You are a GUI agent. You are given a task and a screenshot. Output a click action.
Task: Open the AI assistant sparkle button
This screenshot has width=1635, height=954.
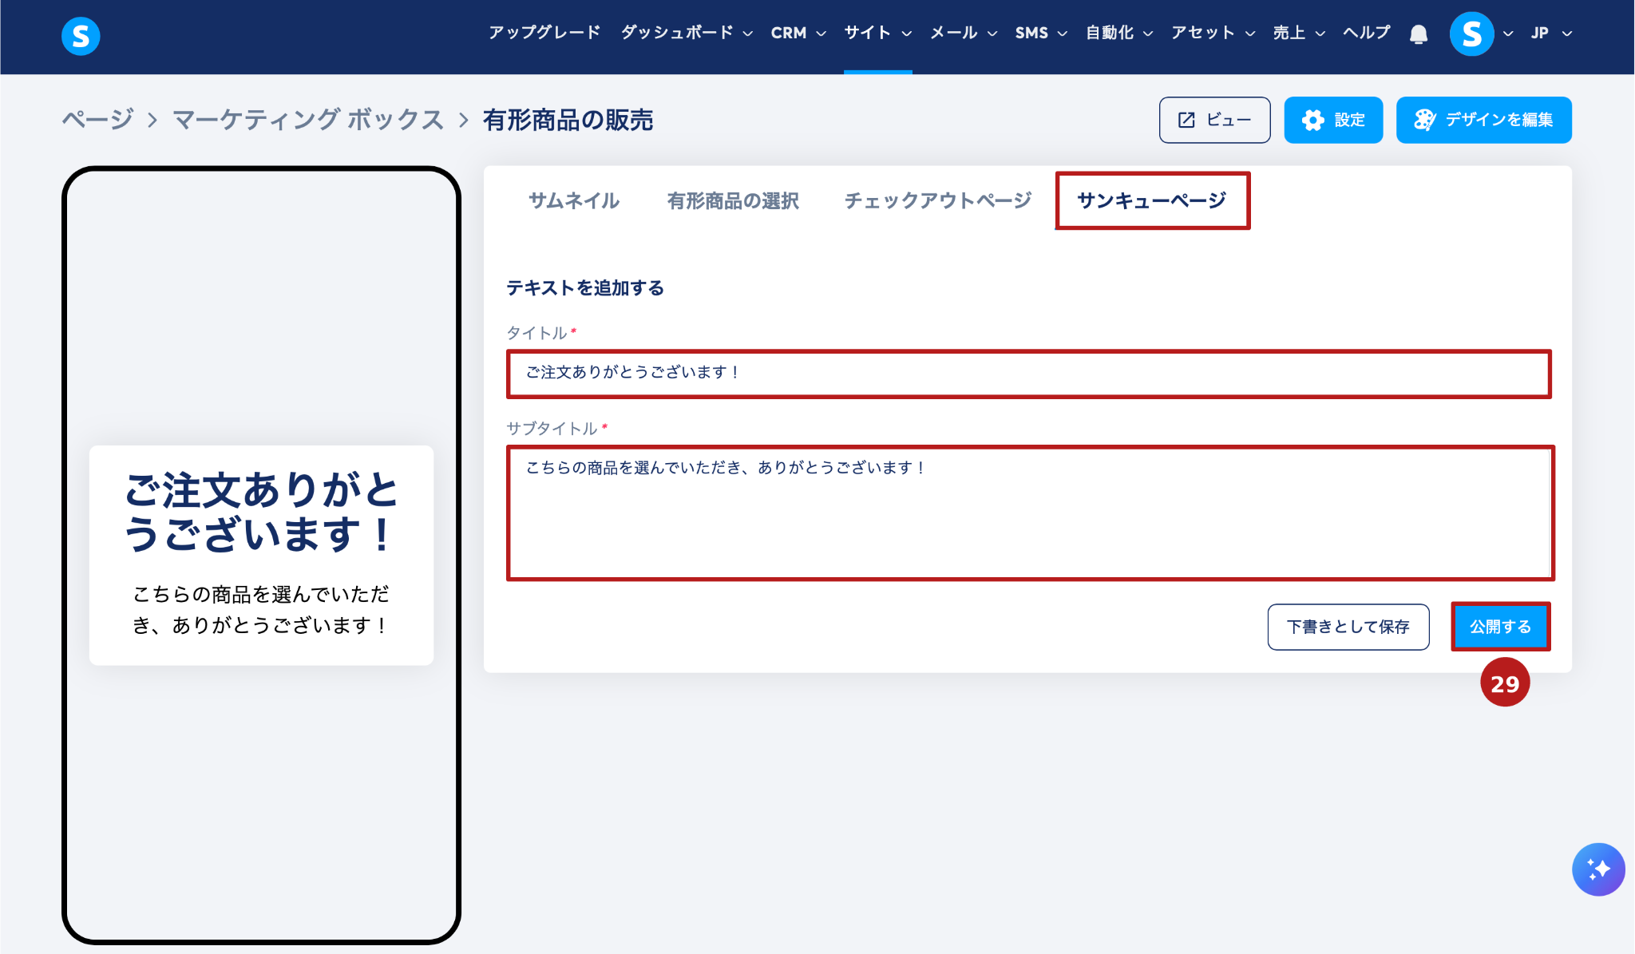[x=1597, y=869]
